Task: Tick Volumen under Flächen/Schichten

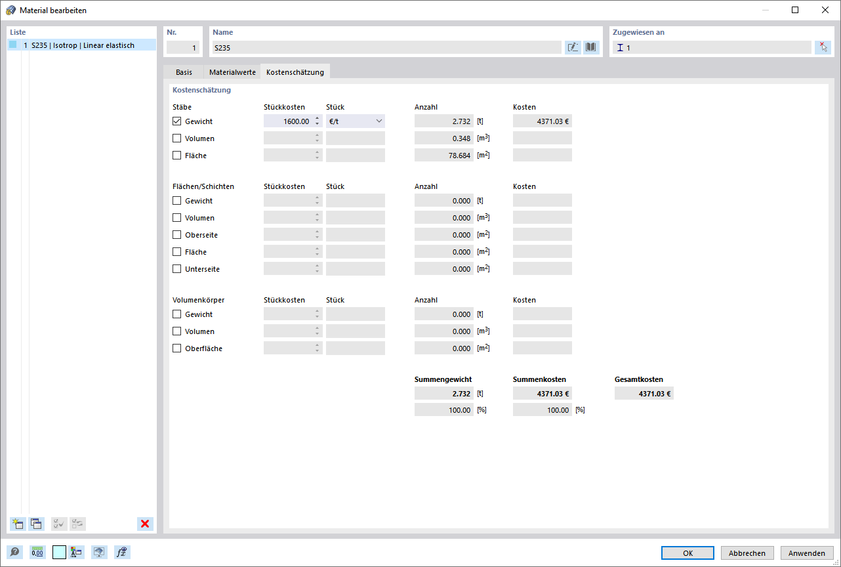Action: tap(177, 218)
